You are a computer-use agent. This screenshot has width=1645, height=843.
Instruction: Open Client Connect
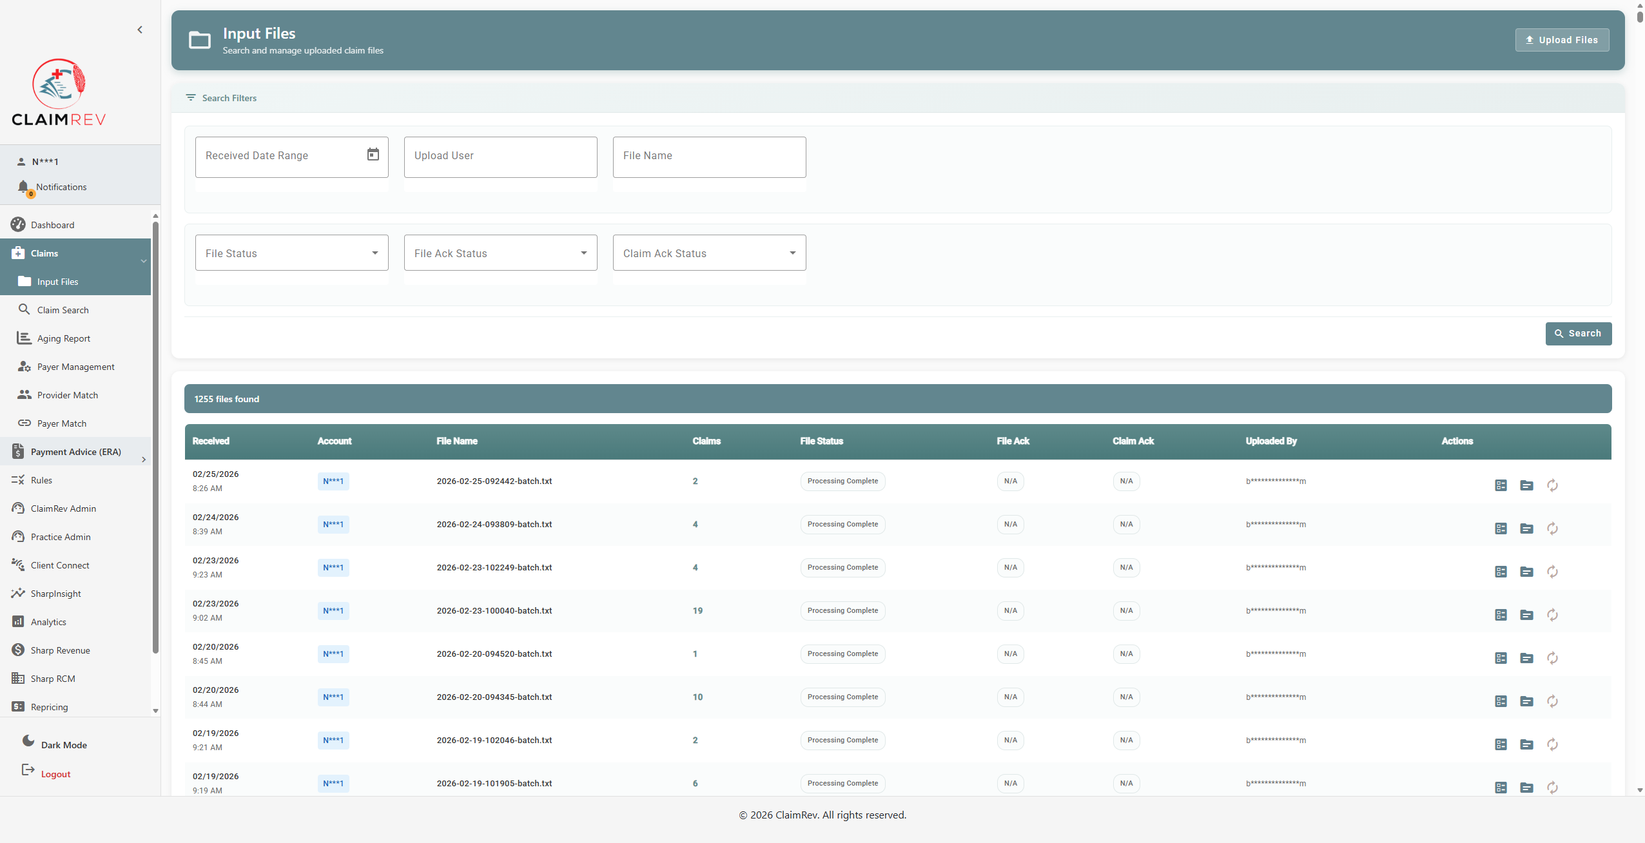click(x=75, y=565)
